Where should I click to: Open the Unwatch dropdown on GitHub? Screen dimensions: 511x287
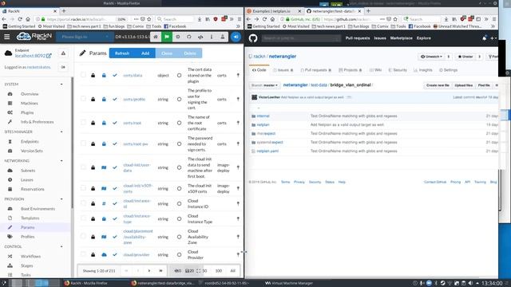[x=431, y=57]
